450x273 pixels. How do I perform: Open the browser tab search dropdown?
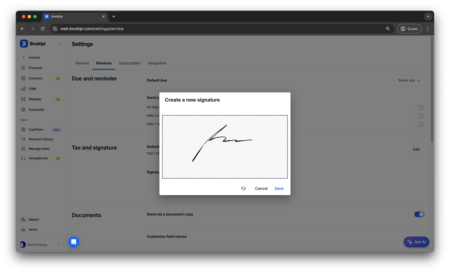coord(428,16)
